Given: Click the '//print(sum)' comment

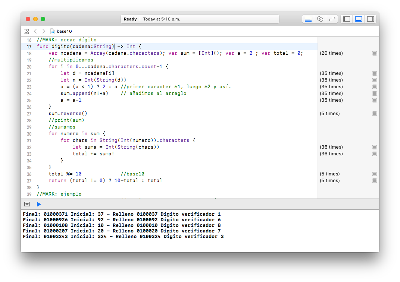Looking at the screenshot, I should click(66, 120).
